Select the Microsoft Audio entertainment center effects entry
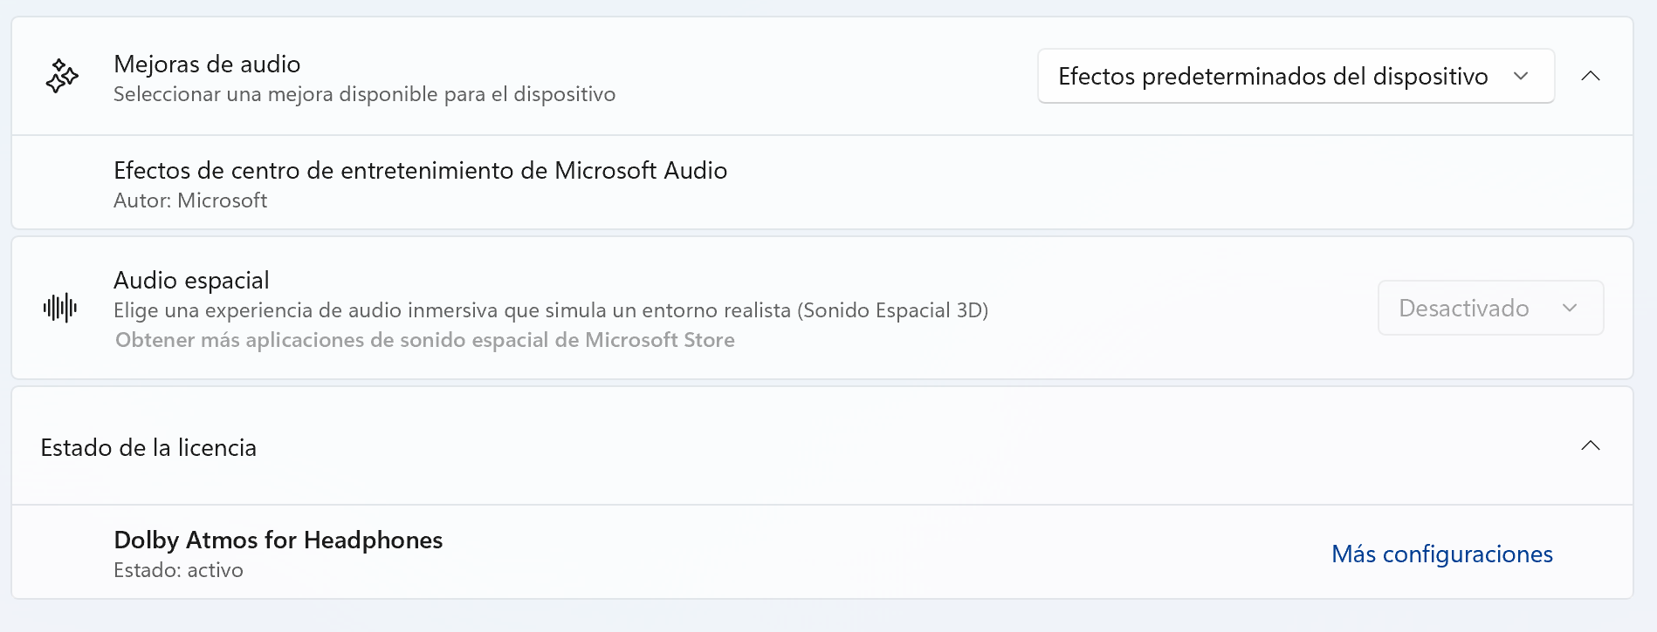This screenshot has width=1657, height=632. [x=420, y=171]
